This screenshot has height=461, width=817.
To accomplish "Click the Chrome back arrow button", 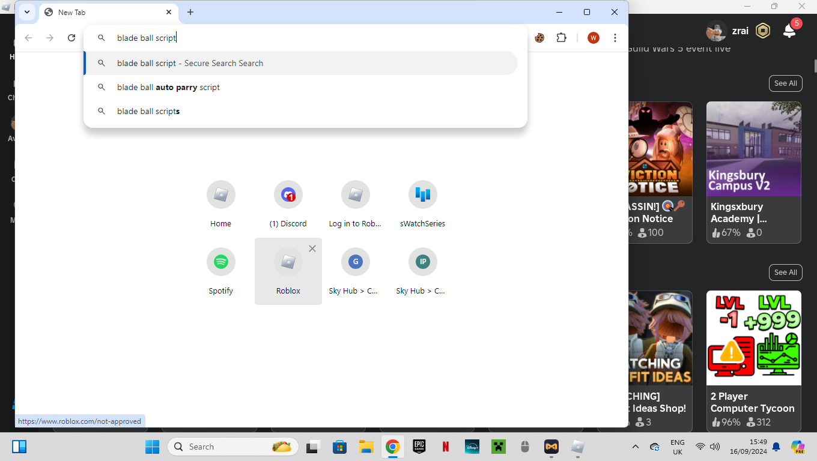I will tap(28, 38).
